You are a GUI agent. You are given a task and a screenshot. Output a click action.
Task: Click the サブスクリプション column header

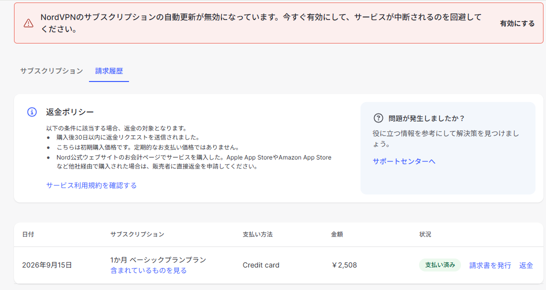[x=137, y=234]
